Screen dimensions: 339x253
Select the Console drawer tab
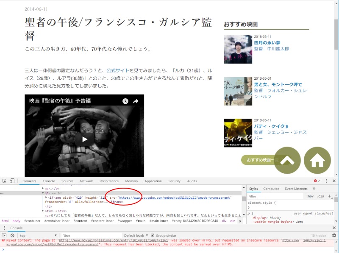click(17, 228)
